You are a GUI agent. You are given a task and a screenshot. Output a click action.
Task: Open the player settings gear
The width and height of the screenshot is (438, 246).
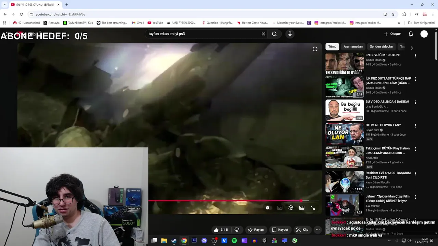click(291, 208)
